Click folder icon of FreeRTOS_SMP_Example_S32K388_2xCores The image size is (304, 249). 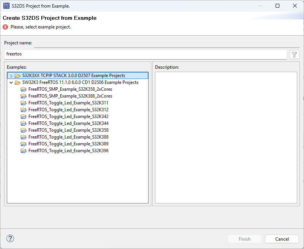point(24,96)
